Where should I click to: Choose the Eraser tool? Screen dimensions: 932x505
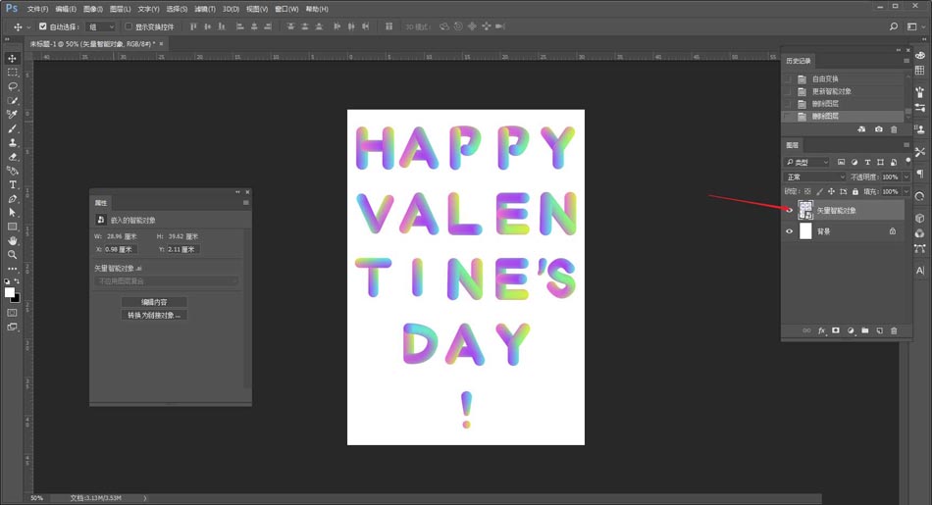coord(13,157)
